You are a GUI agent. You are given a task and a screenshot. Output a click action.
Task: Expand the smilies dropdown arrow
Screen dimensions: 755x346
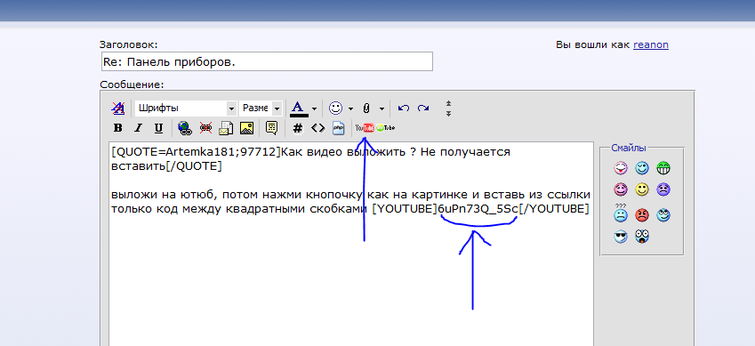(x=350, y=109)
